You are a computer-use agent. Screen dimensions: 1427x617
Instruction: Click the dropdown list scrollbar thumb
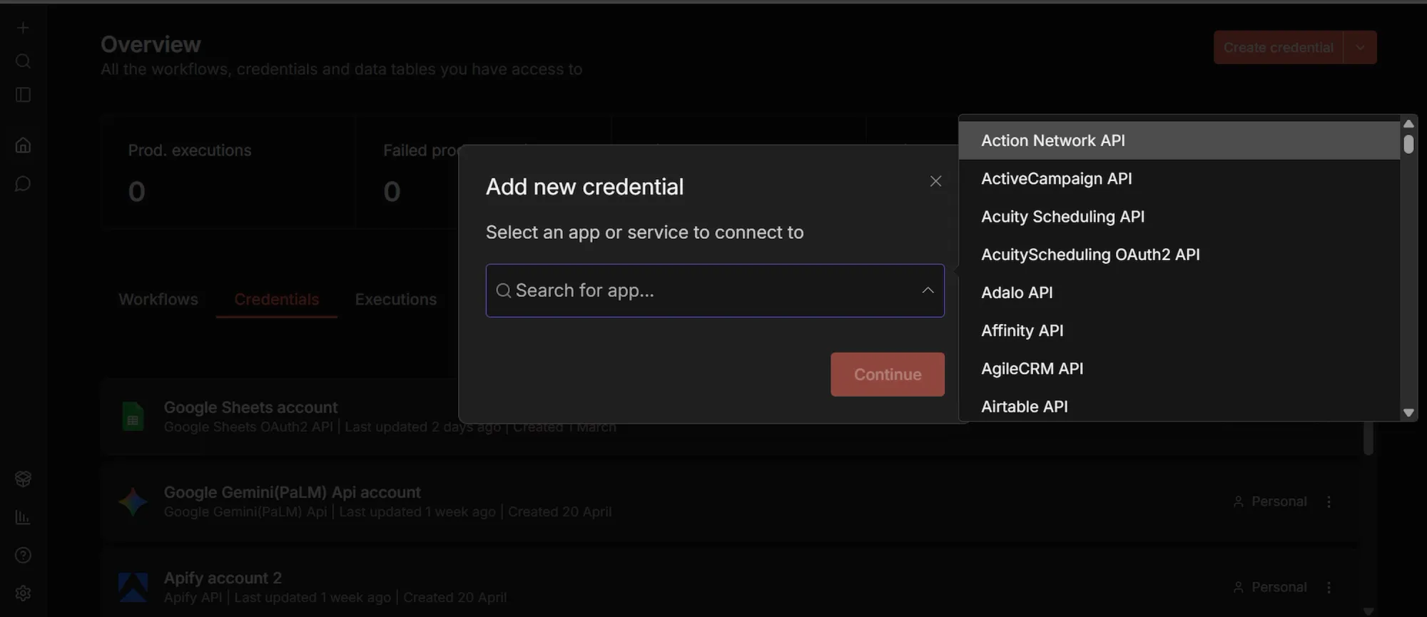(x=1408, y=144)
